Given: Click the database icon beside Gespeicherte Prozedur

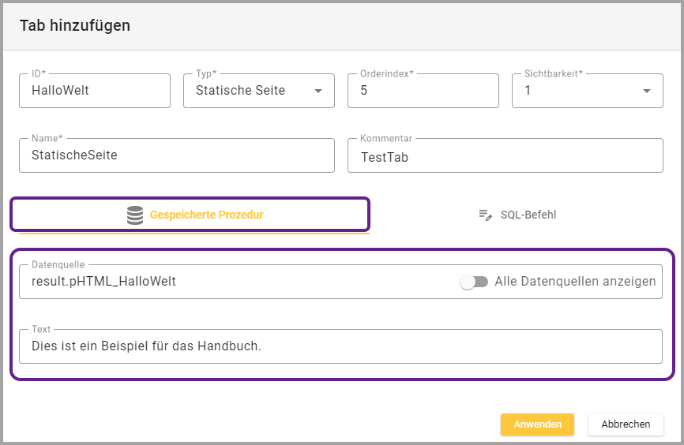Looking at the screenshot, I should coord(135,215).
